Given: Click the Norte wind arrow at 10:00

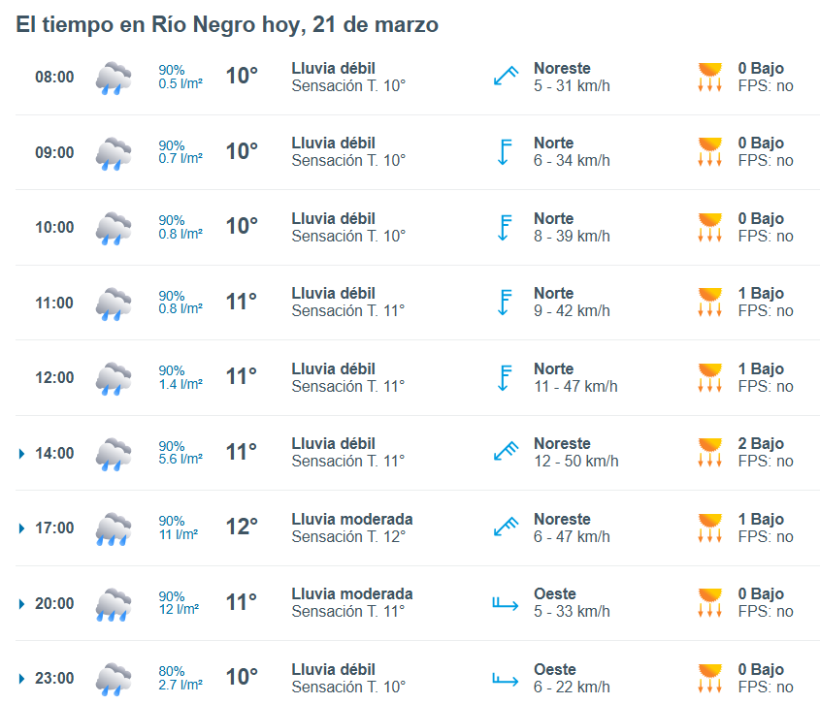Looking at the screenshot, I should coord(504,227).
